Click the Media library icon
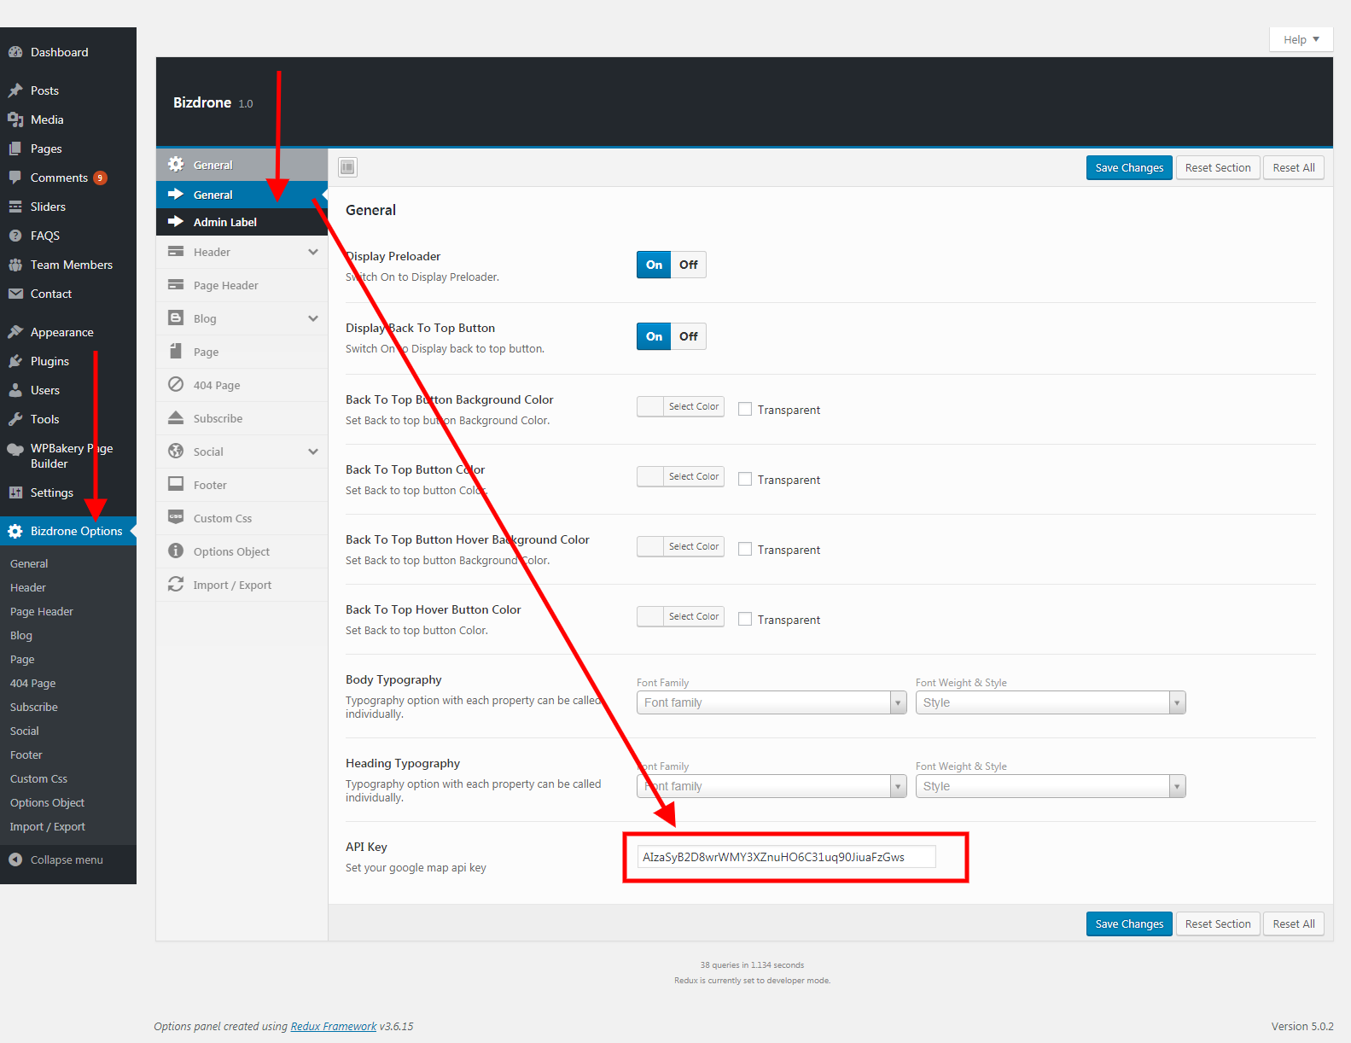 15,119
